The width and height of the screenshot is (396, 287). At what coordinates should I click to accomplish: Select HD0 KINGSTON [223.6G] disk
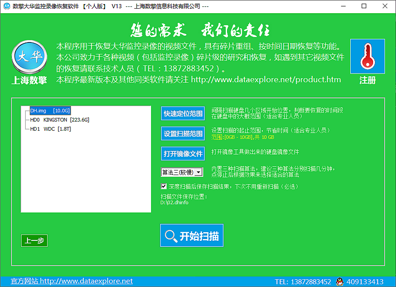(60, 120)
